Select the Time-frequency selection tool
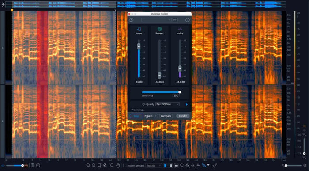 171,166
